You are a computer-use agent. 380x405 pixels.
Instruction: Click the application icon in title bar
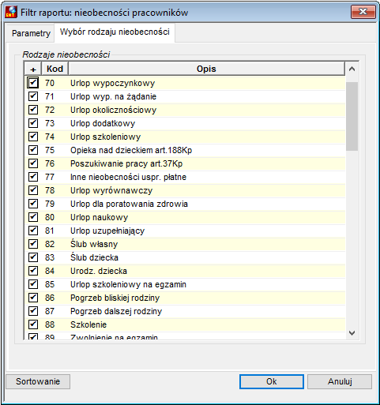11,12
